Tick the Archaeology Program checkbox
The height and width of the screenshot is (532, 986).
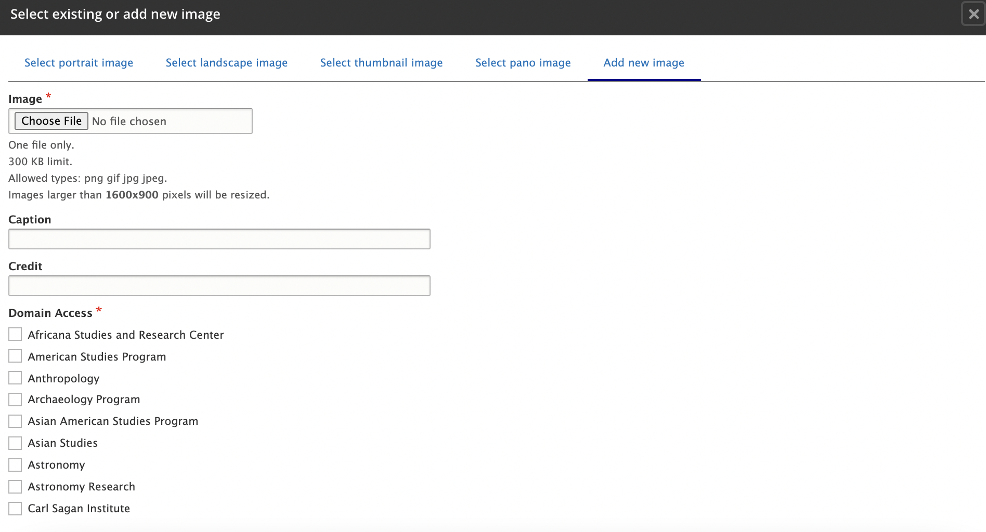(x=15, y=400)
